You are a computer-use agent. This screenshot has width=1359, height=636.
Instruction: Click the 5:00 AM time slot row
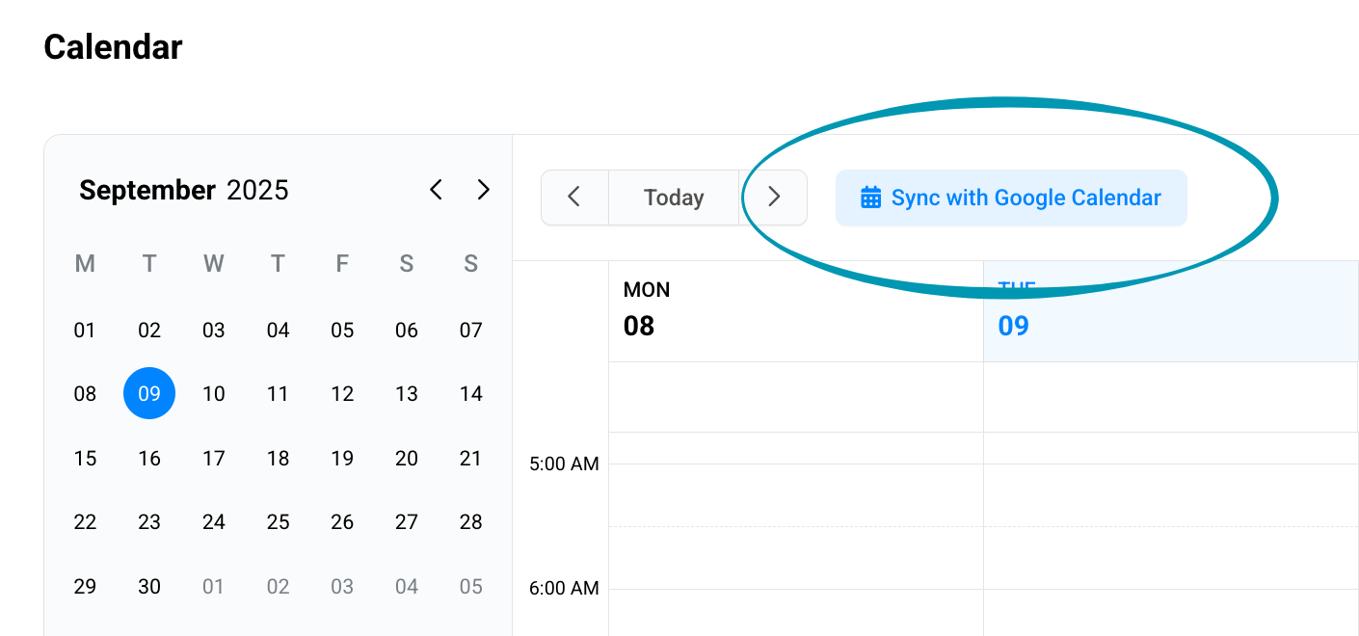tap(565, 464)
